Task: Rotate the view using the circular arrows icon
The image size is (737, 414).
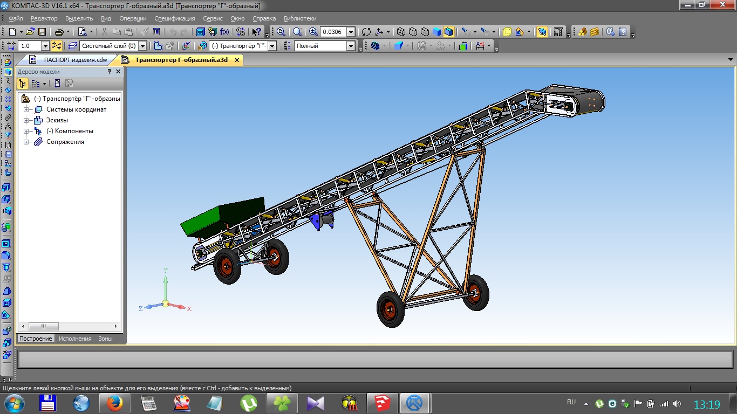Action: pyautogui.click(x=366, y=32)
